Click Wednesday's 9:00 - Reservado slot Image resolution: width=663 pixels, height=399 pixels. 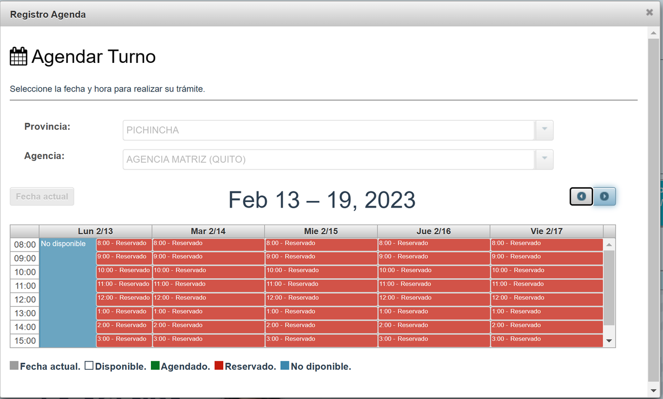point(321,258)
